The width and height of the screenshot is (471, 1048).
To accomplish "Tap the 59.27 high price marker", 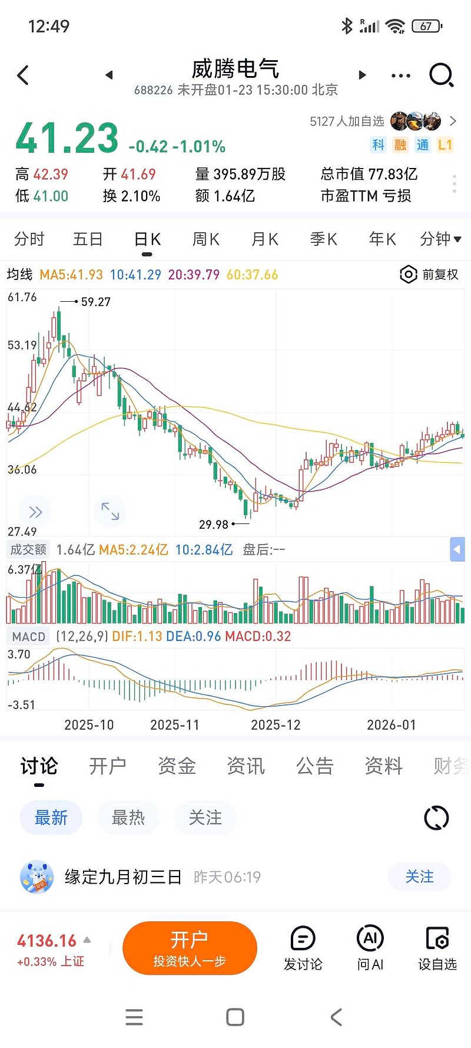I will [x=95, y=302].
